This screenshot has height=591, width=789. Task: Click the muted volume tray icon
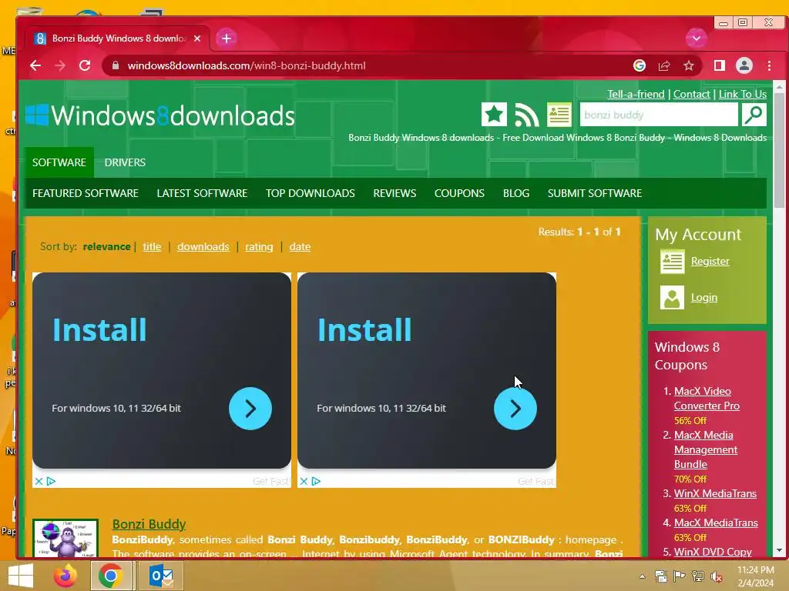coord(716,576)
